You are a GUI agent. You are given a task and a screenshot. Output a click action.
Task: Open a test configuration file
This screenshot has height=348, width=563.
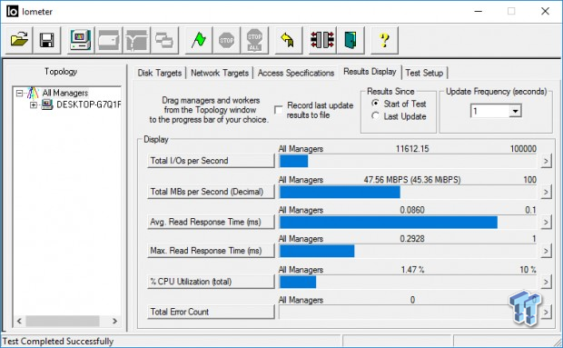[x=19, y=40]
